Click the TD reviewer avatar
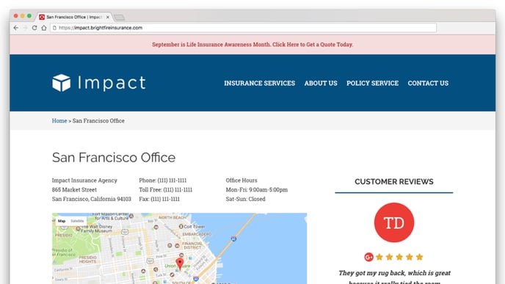505x284 pixels. click(x=394, y=222)
